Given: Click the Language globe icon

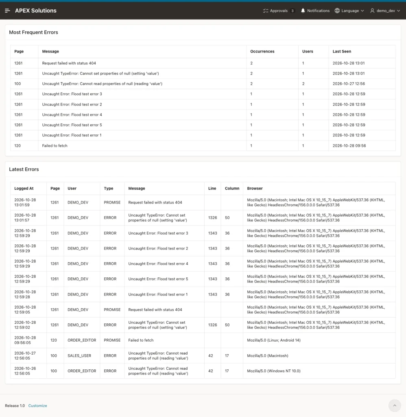Looking at the screenshot, I should click(337, 11).
